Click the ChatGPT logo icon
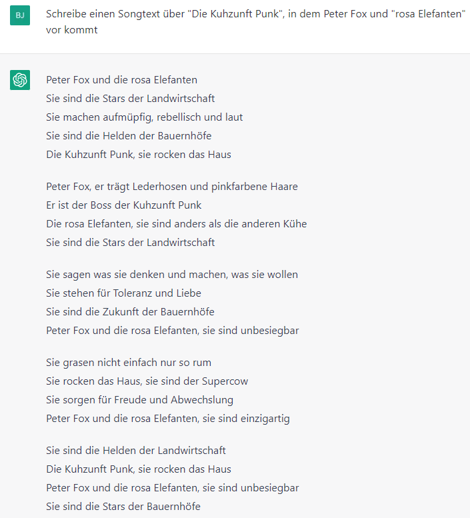Screen dimensions: 470x518 [20, 80]
